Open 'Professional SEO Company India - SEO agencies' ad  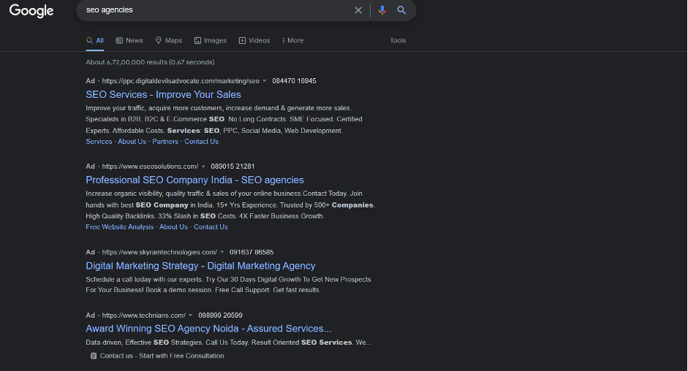coord(194,180)
